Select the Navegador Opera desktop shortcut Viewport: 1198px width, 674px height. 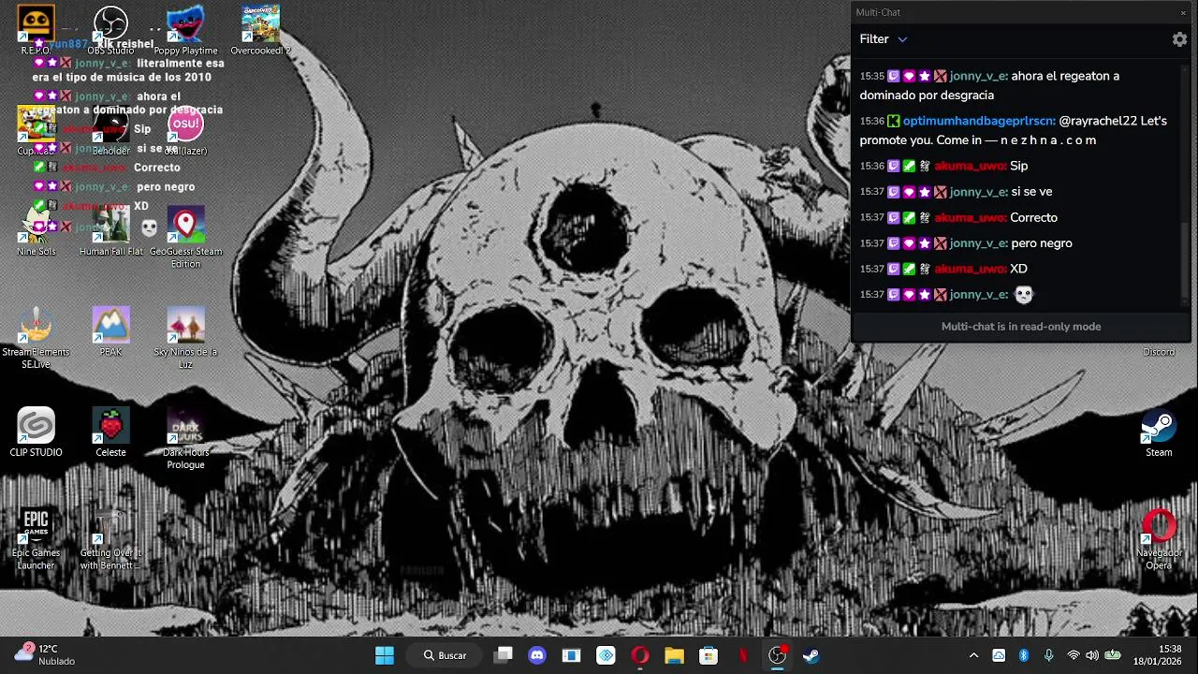pos(1159,539)
